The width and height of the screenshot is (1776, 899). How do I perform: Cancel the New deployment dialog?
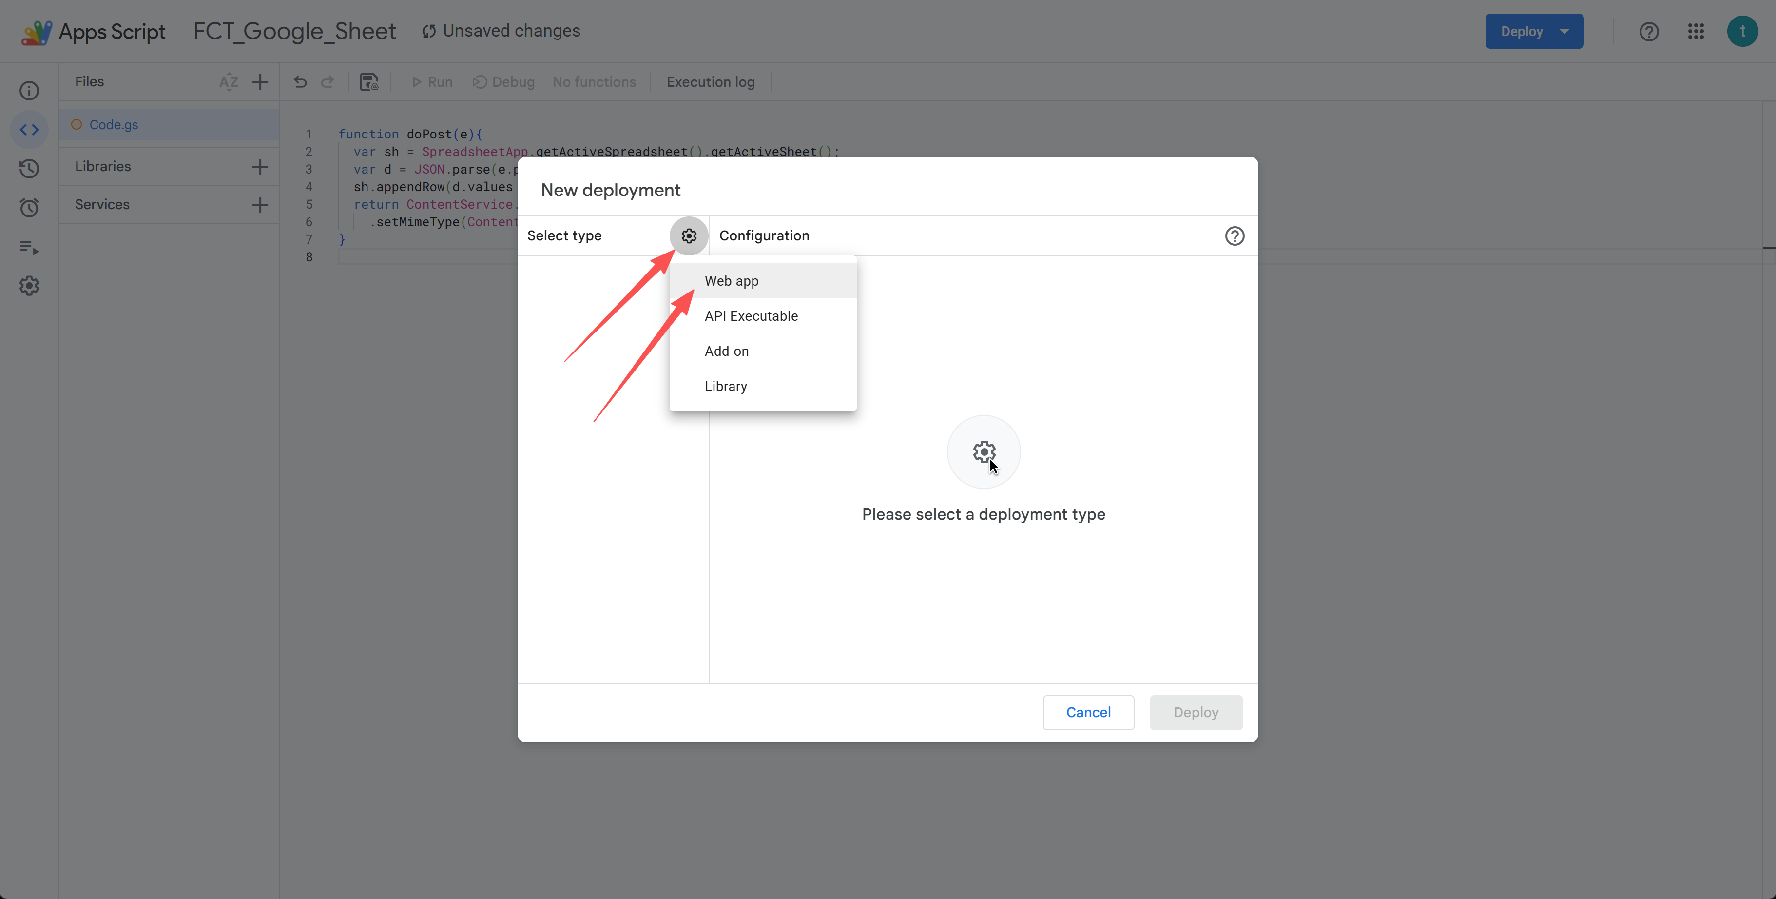tap(1088, 712)
